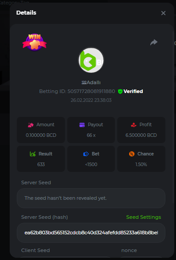Click the 6.500000 BCD profit value
The image size is (176, 260).
pos(141,135)
